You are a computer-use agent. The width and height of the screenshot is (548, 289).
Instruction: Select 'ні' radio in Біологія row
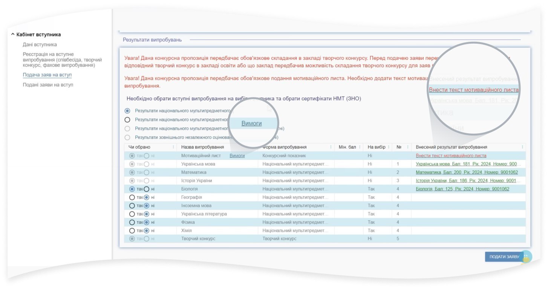147,189
